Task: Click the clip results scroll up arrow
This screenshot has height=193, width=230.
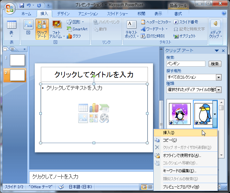Action: [221, 102]
